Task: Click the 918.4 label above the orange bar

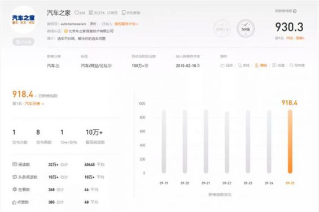Action: tap(289, 103)
